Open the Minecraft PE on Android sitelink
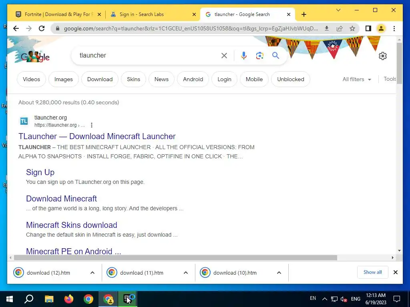The image size is (410, 307). tap(74, 251)
